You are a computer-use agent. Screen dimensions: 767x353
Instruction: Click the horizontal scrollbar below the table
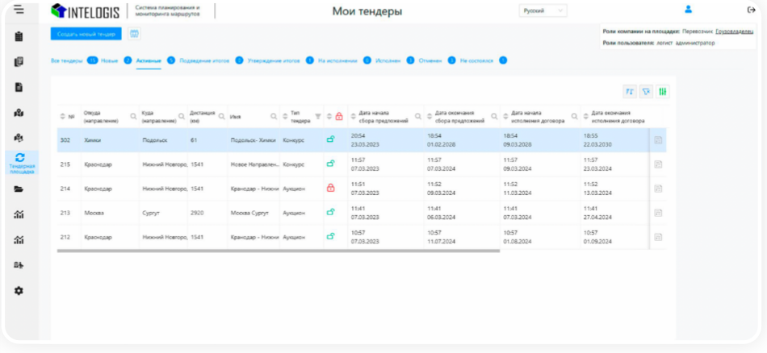tap(279, 251)
